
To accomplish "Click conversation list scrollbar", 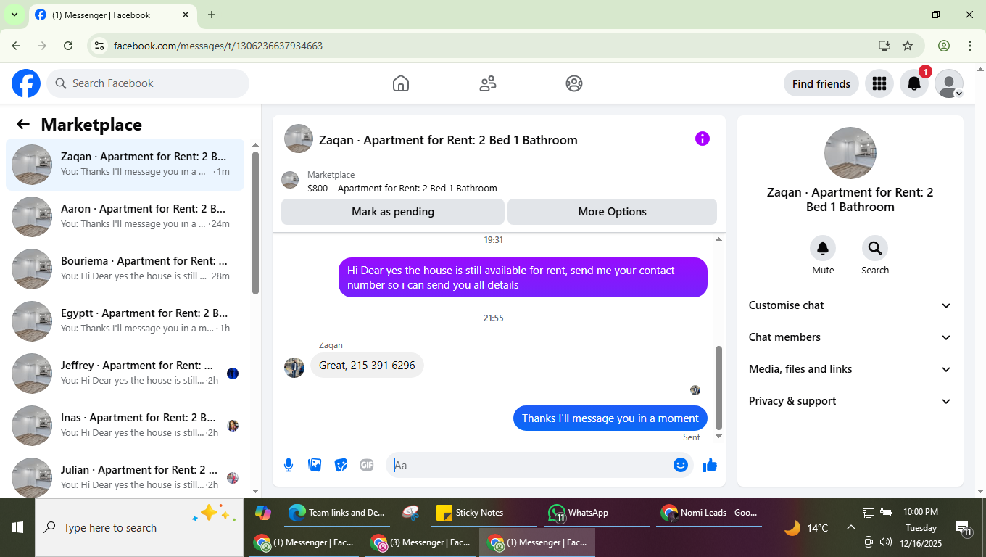I will coord(255,223).
